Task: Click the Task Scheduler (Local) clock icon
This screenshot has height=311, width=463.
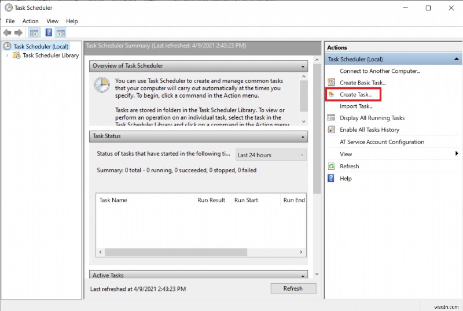Action: (x=8, y=46)
